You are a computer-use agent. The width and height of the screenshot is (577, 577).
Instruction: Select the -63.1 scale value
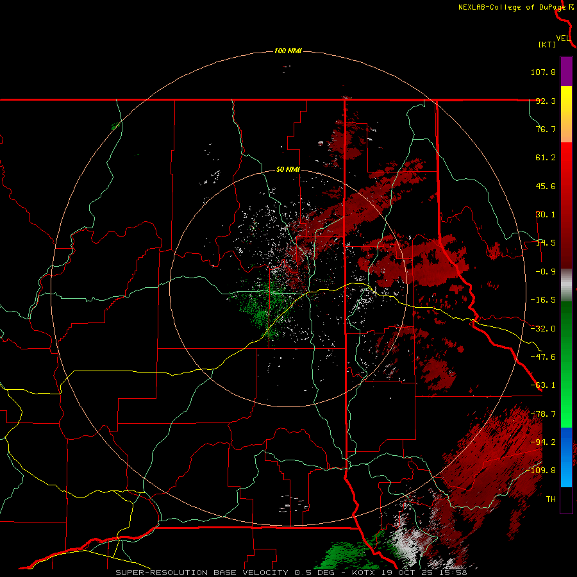[x=543, y=385]
